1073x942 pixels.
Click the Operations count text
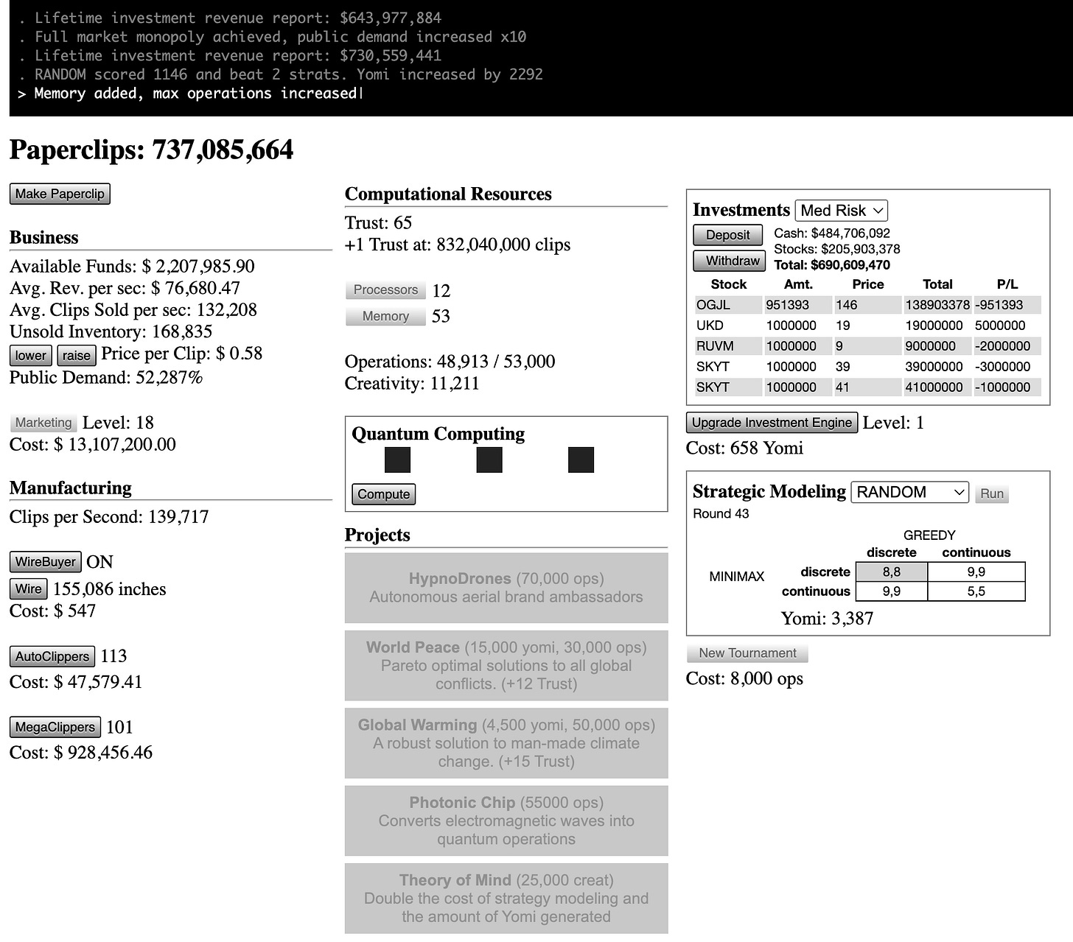click(x=450, y=362)
